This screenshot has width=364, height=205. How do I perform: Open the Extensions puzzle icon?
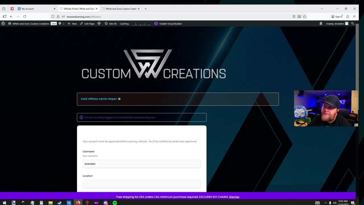coord(348,17)
